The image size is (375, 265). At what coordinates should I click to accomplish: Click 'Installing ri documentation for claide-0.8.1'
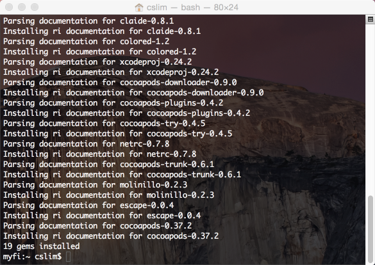click(x=102, y=31)
